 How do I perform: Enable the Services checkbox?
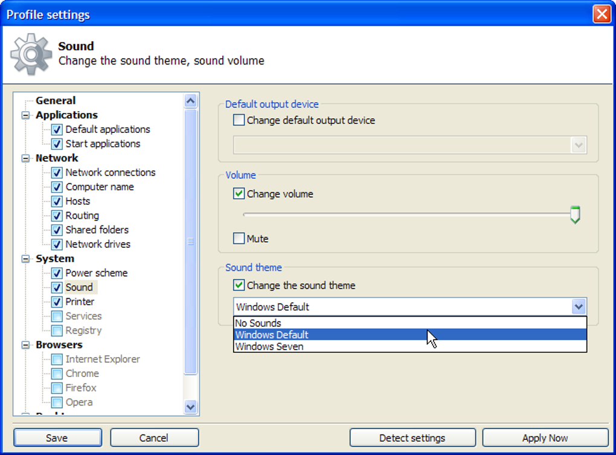coord(56,315)
